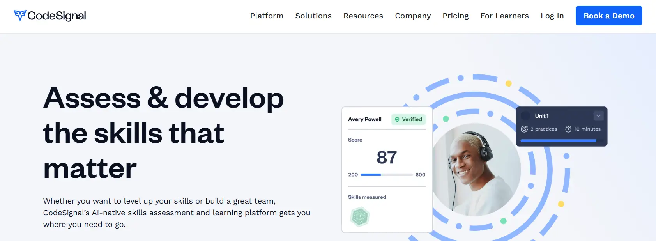Open the Platform menu

pyautogui.click(x=267, y=16)
